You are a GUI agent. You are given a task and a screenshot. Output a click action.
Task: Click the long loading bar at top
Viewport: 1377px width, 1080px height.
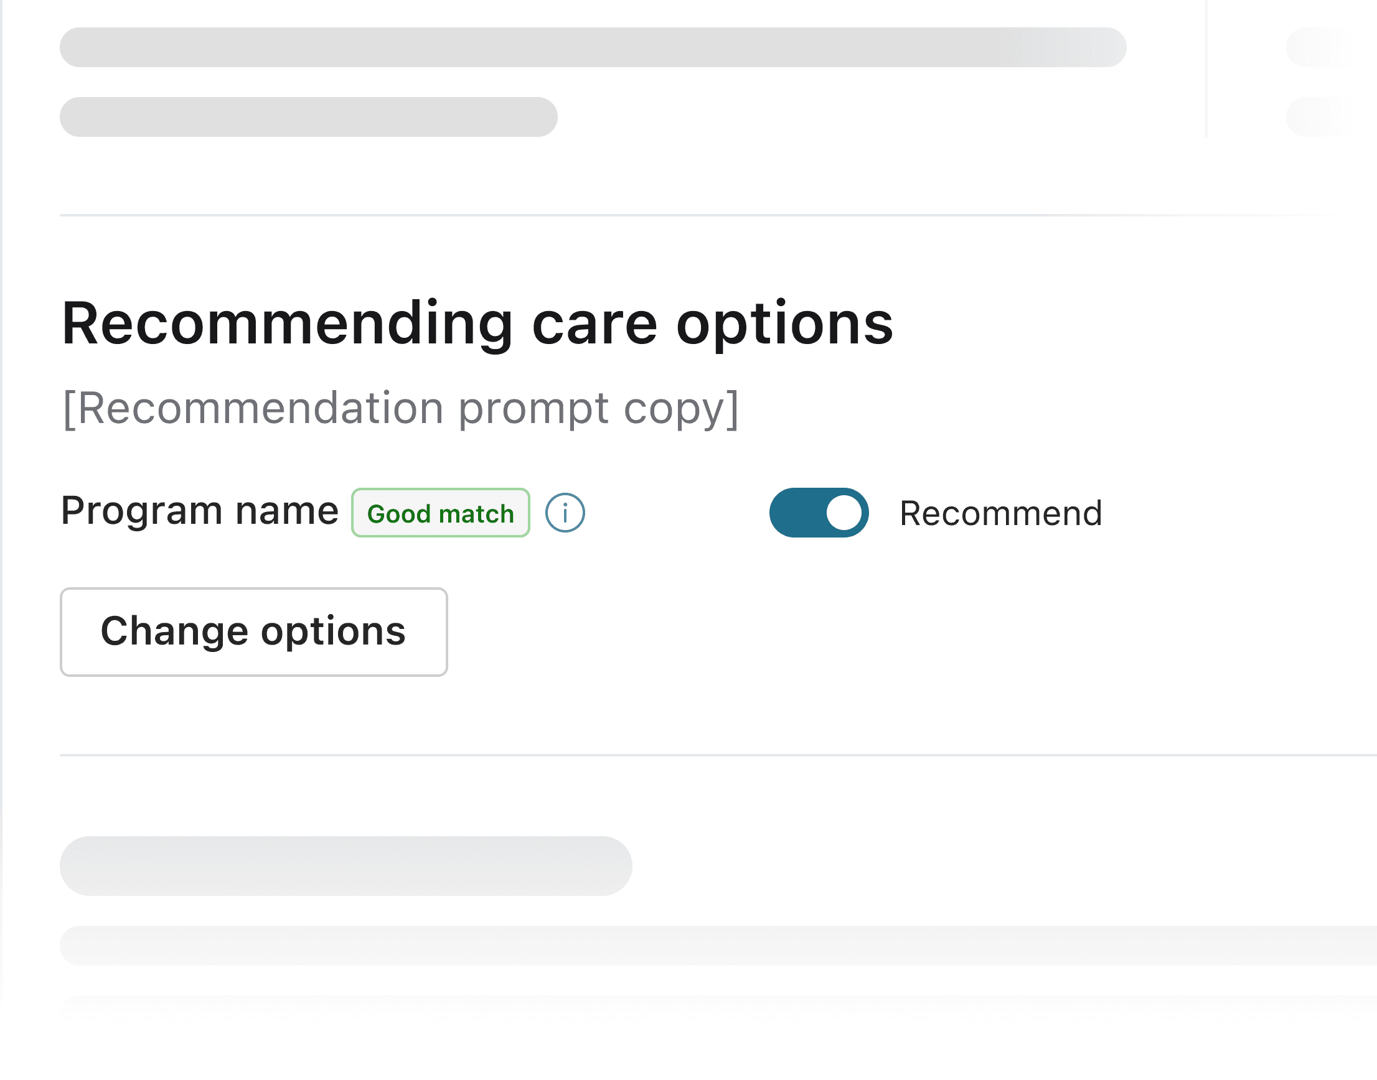(592, 47)
